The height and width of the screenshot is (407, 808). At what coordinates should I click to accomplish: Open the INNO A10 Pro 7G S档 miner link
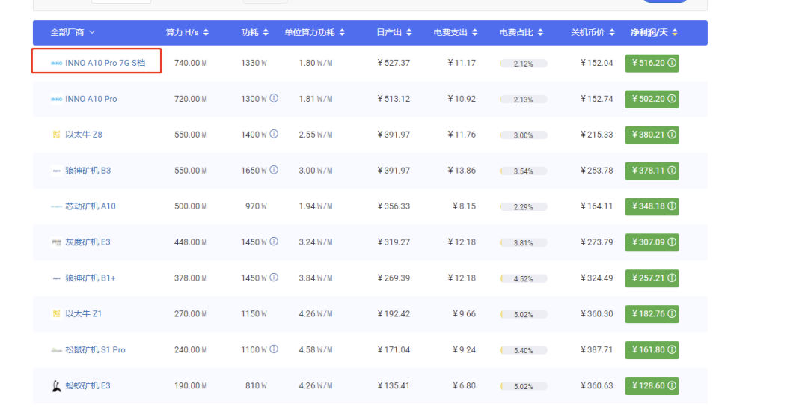[x=105, y=63]
